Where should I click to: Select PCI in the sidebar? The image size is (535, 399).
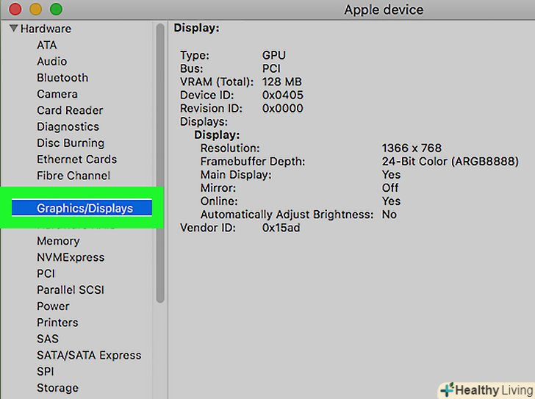click(46, 273)
